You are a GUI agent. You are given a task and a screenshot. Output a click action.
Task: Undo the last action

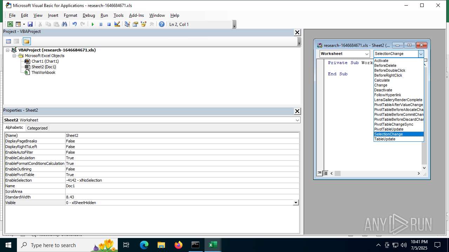pyautogui.click(x=74, y=24)
